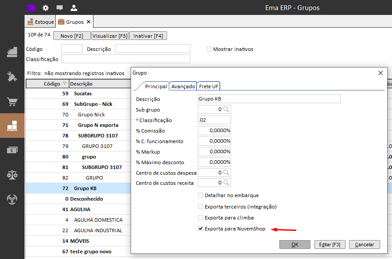
Task: Click Centro de custos despesa search magnifier
Action: pyautogui.click(x=226, y=173)
